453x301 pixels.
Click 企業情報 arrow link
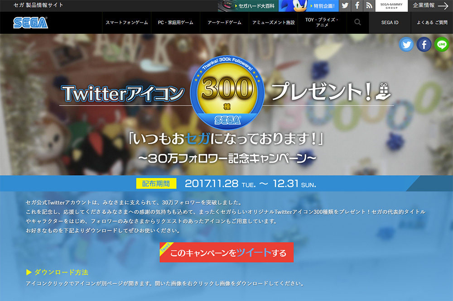pyautogui.click(x=430, y=5)
